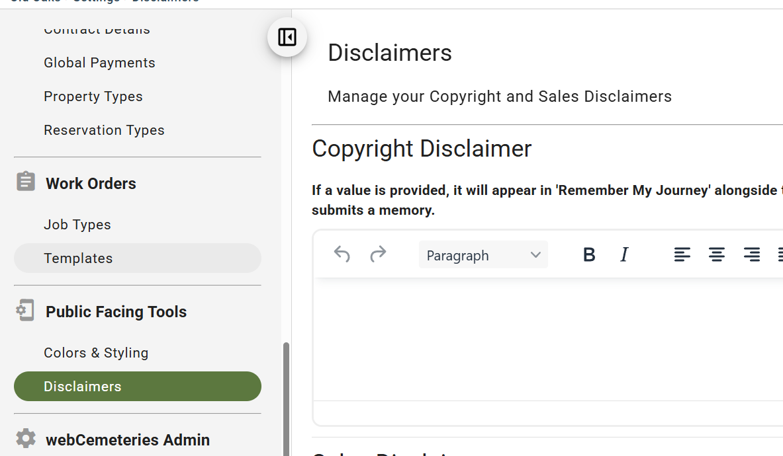Open Global Payments settings
The height and width of the screenshot is (456, 783).
tap(99, 63)
